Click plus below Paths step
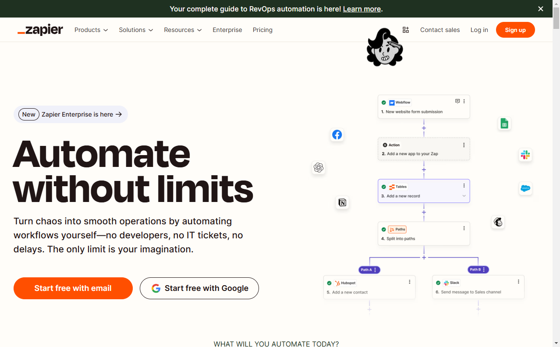This screenshot has width=560, height=347. pyautogui.click(x=424, y=257)
